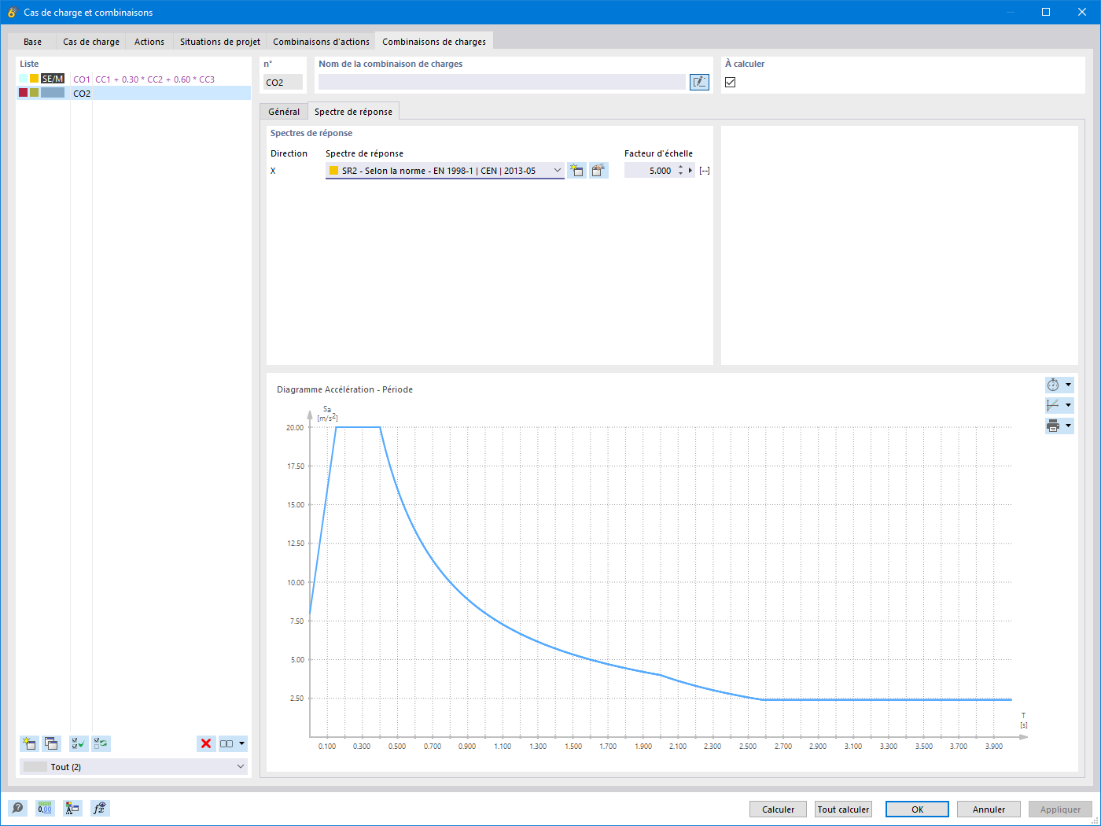
Task: Click the olive color swatch in the CO2 row
Action: [35, 93]
